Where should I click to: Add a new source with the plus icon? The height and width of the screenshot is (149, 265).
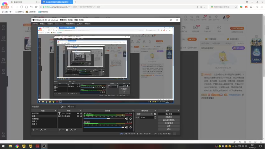pyautogui.click(x=60, y=130)
